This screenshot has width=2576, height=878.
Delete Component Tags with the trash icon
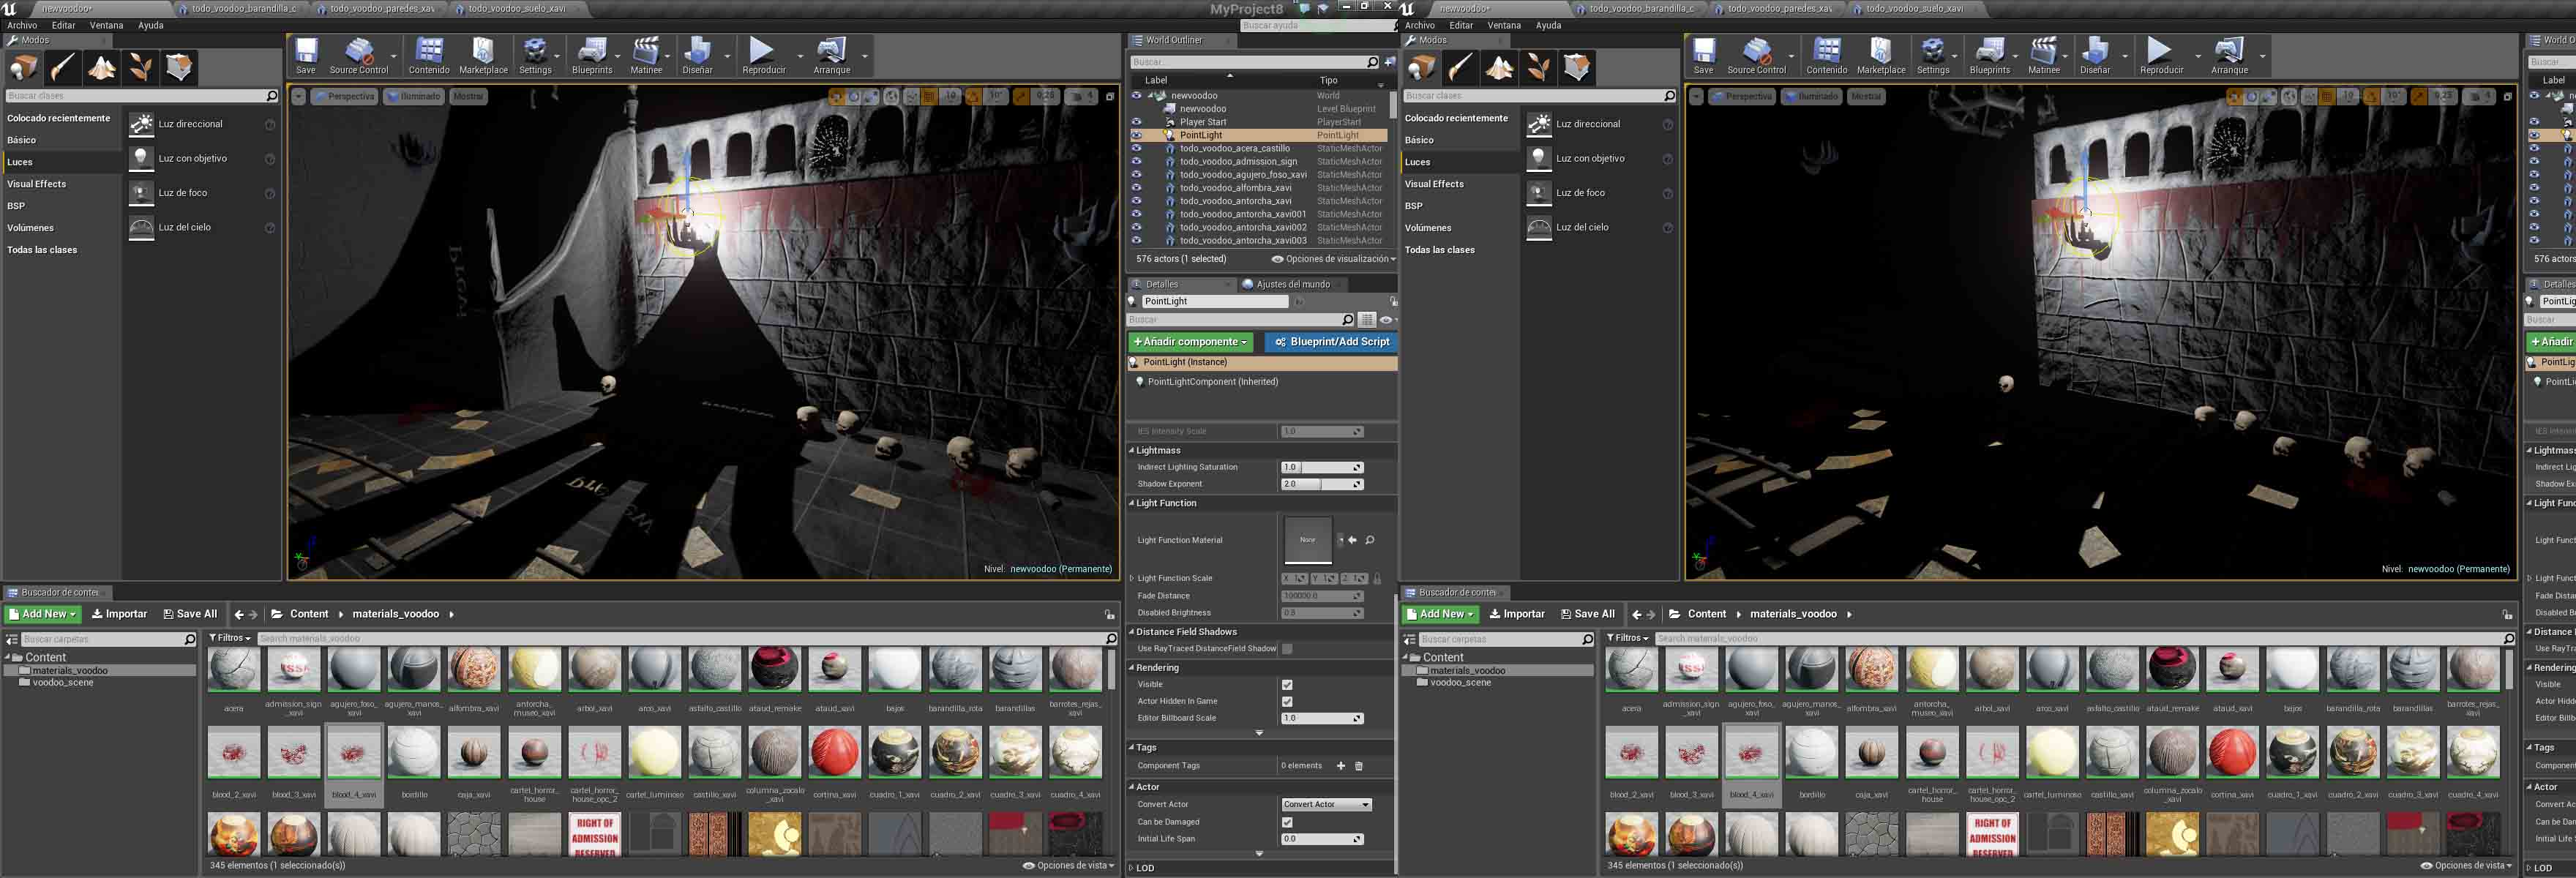click(x=1358, y=766)
